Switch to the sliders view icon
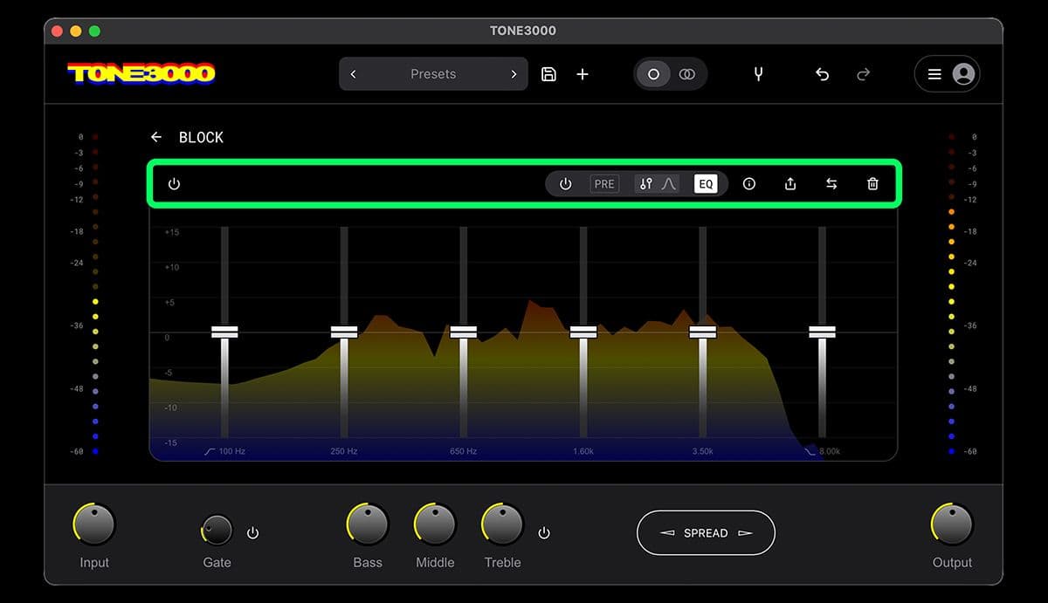The image size is (1048, 603). [x=645, y=184]
